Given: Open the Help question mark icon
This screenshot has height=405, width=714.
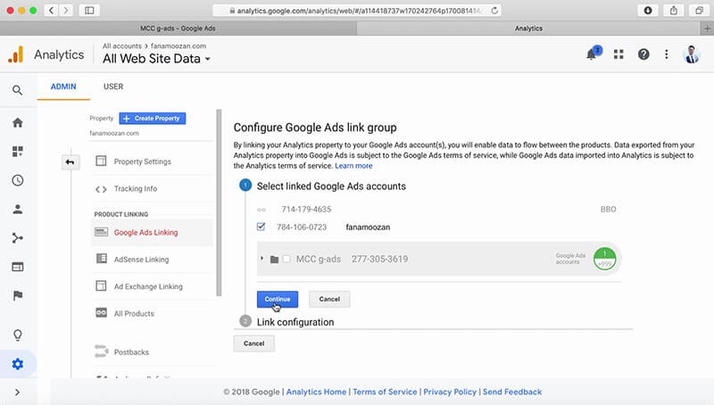Looking at the screenshot, I should pyautogui.click(x=643, y=54).
